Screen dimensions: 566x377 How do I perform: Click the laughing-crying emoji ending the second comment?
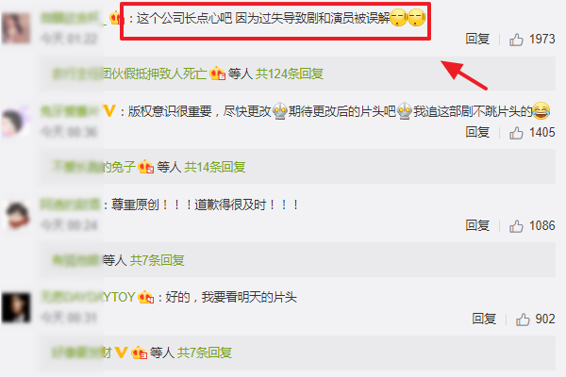coord(541,111)
